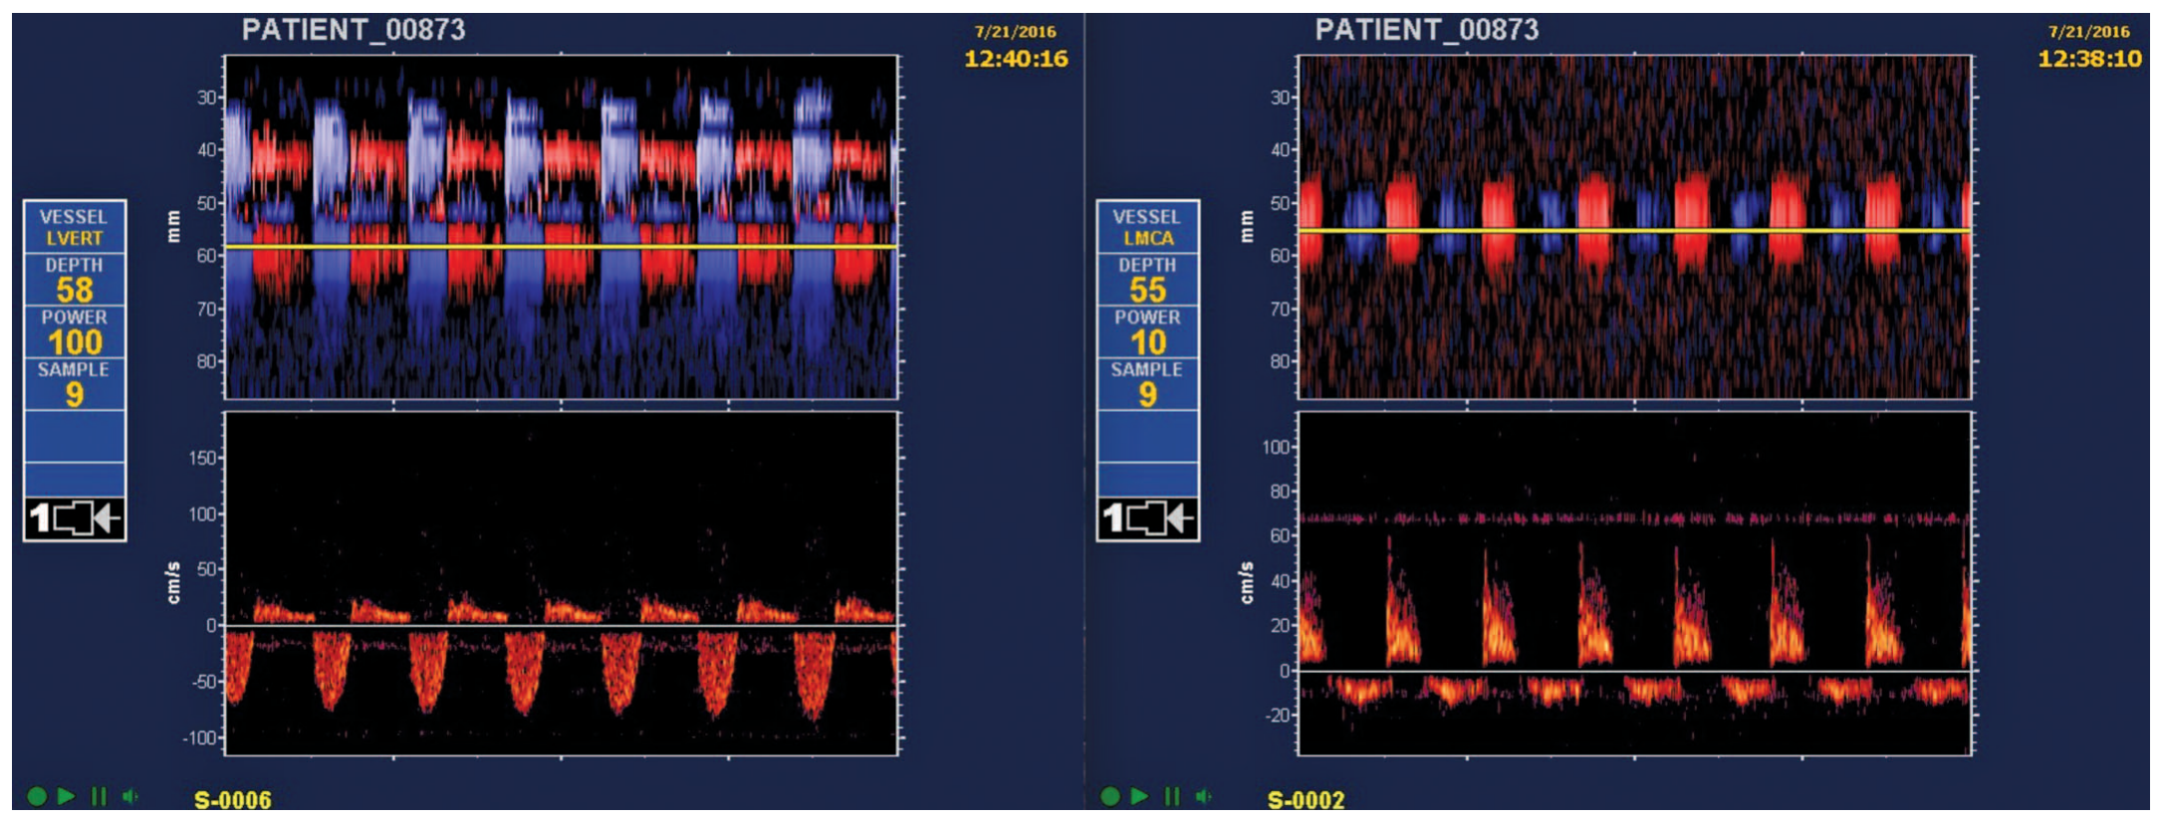
Task: Click the 12:38:10 timestamp
Action: (x=2089, y=59)
